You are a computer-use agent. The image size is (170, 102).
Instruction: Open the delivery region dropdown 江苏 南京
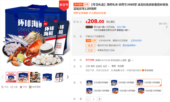pyautogui.click(x=98, y=66)
